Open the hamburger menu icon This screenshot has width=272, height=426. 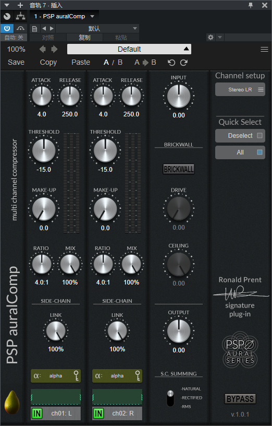click(264, 50)
